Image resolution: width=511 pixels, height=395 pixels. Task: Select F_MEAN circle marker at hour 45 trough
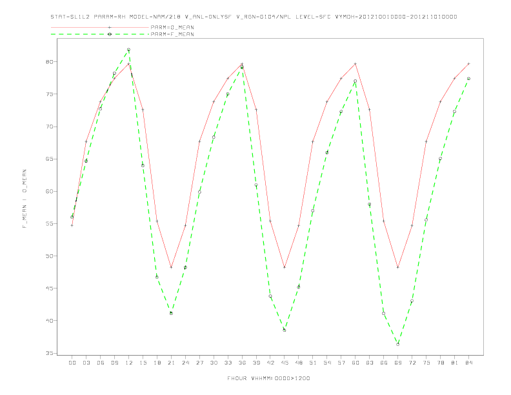pyautogui.click(x=285, y=330)
